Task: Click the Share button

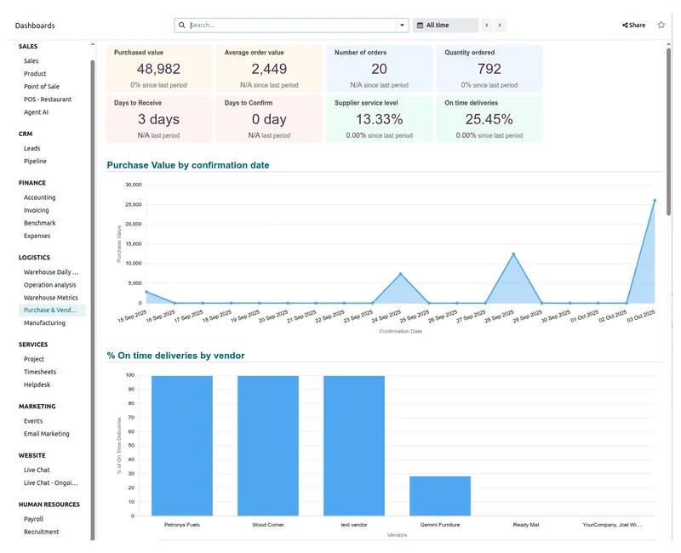Action: click(633, 26)
